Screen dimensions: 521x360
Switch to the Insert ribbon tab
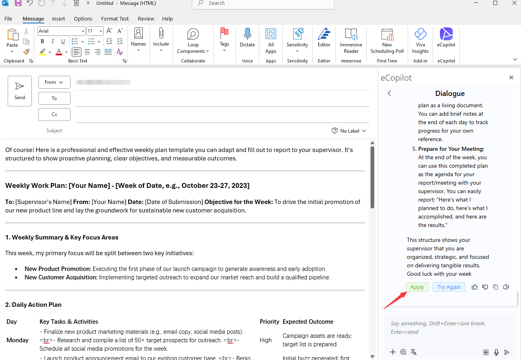point(58,19)
